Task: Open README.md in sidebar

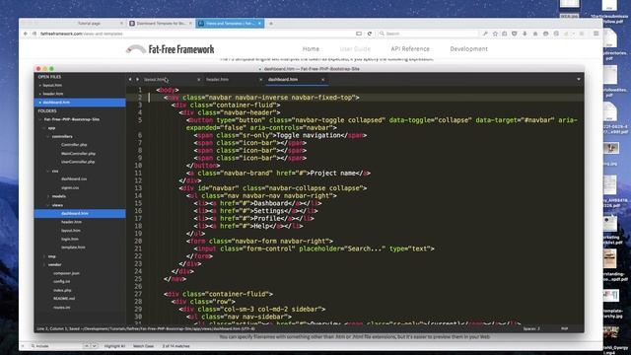Action: (x=64, y=299)
